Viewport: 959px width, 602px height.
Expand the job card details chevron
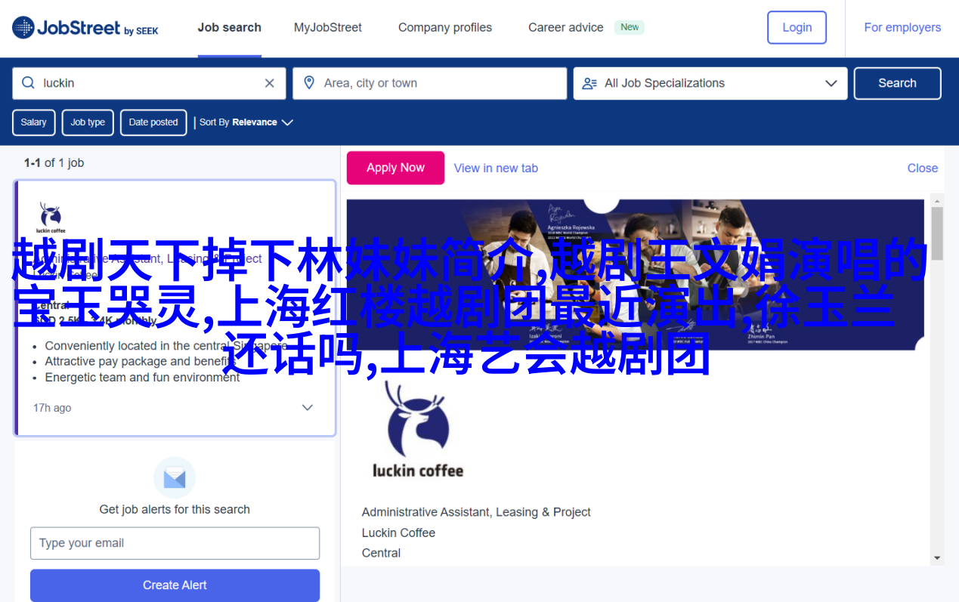click(308, 408)
